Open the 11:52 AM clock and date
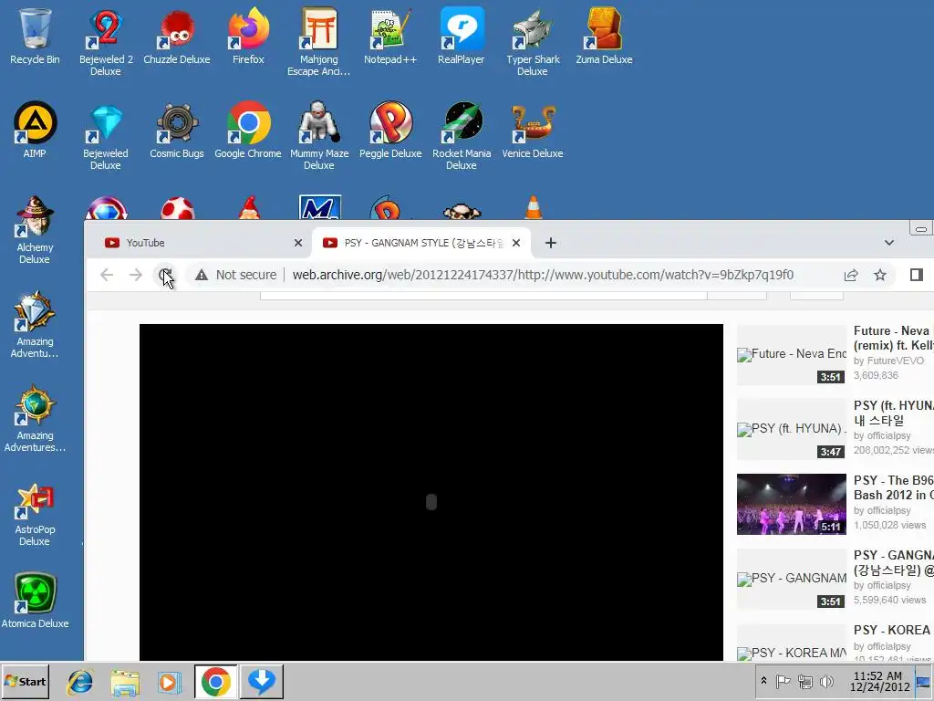 point(879,681)
